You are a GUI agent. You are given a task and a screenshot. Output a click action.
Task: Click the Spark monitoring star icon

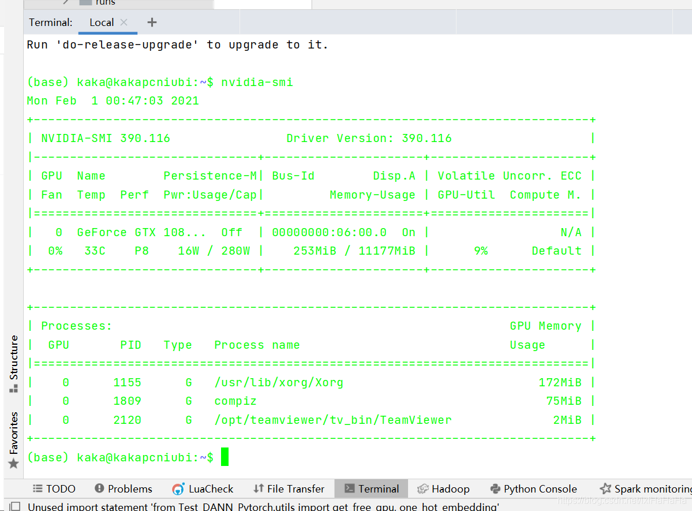[x=605, y=488]
